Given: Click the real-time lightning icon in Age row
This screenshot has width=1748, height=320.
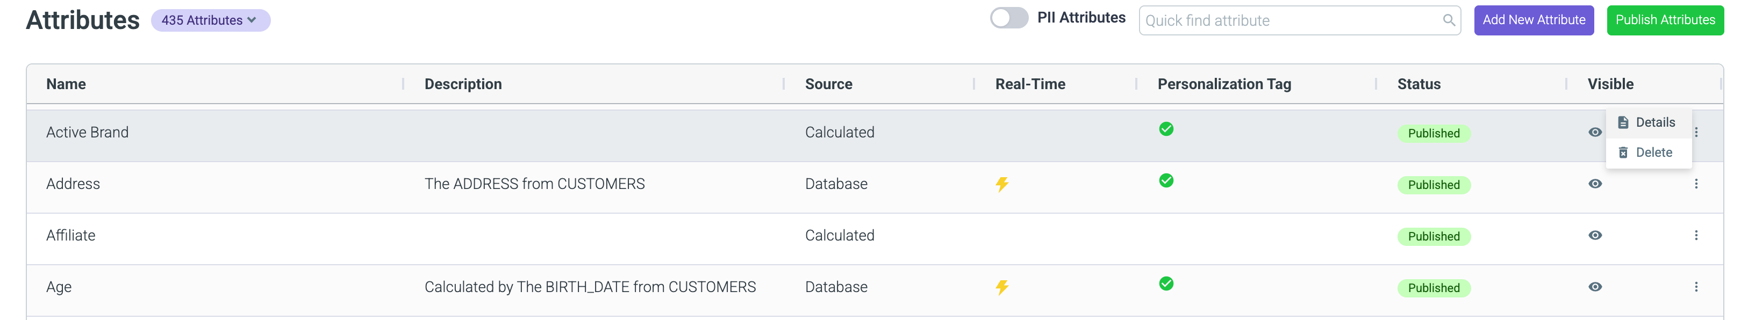Looking at the screenshot, I should 1001,287.
